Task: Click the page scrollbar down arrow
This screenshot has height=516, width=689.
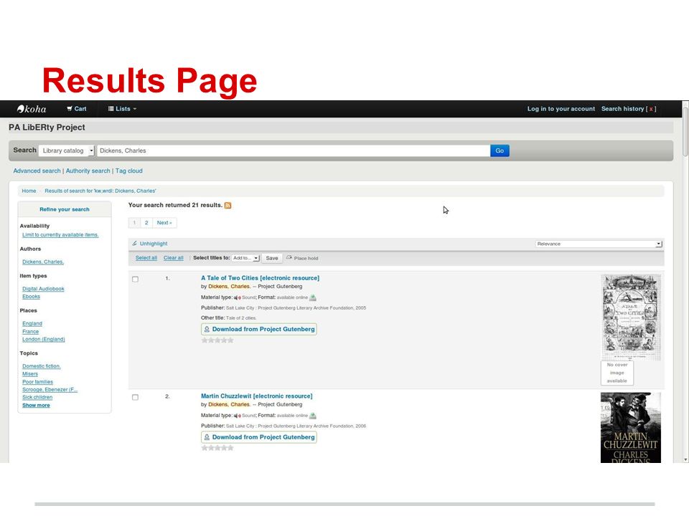Action: 685,459
